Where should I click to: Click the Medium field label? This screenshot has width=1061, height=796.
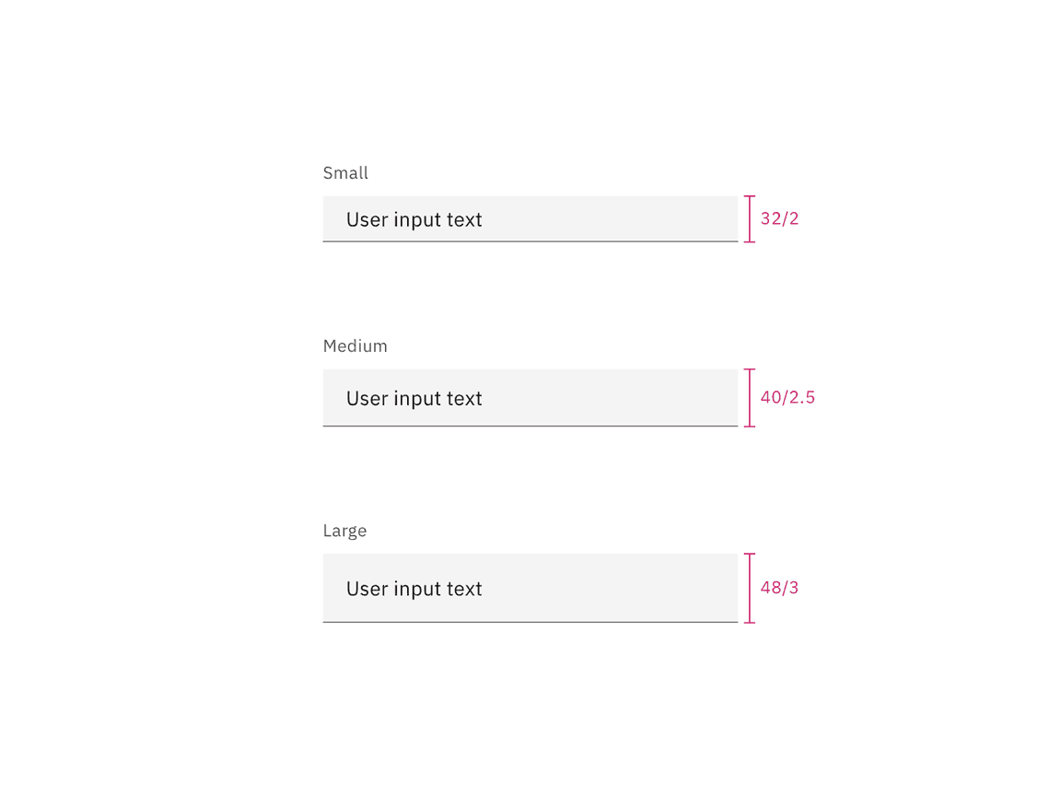(355, 345)
